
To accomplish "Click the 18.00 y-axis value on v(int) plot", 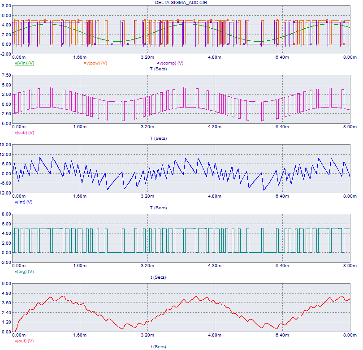I will tap(6, 145).
